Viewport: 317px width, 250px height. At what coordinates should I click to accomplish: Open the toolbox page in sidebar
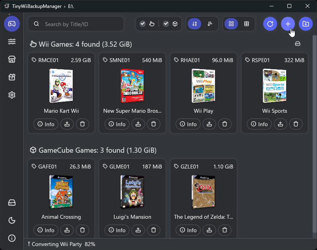coord(12,77)
